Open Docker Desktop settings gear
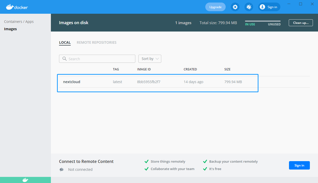The width and height of the screenshot is (318, 183). pos(235,7)
